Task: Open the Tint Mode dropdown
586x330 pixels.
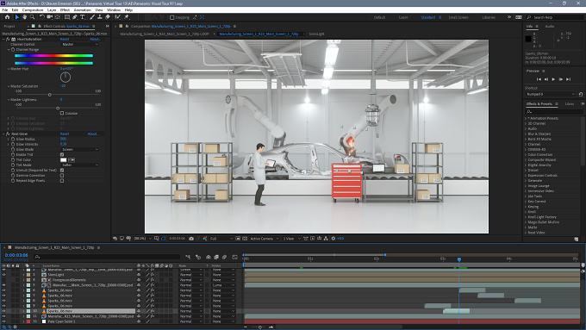Action: (x=80, y=165)
